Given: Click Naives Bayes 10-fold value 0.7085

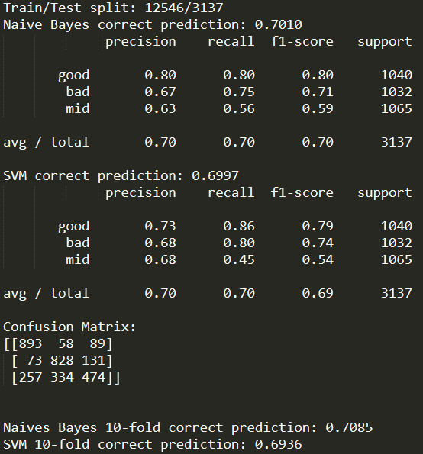Looking at the screenshot, I should 349,427.
